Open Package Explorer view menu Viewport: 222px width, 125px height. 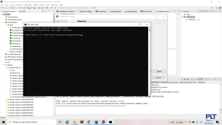point(48,11)
